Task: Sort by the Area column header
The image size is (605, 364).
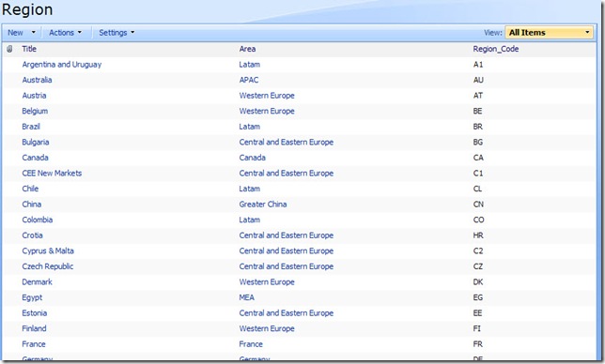Action: (x=247, y=49)
